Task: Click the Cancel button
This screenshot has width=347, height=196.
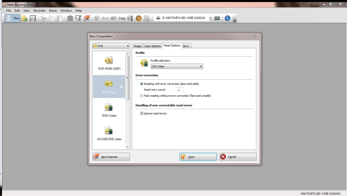Action: tap(238, 157)
